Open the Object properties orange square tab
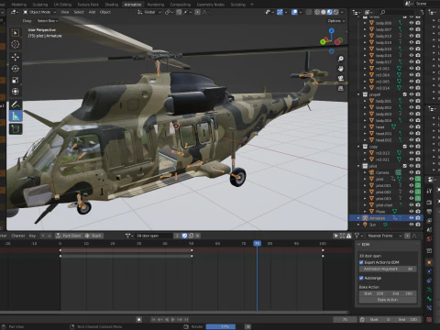The width and height of the screenshot is (440, 330). click(x=429, y=262)
